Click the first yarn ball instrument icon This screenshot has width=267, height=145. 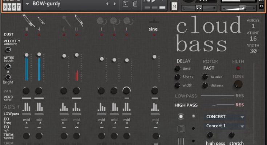click(x=101, y=21)
